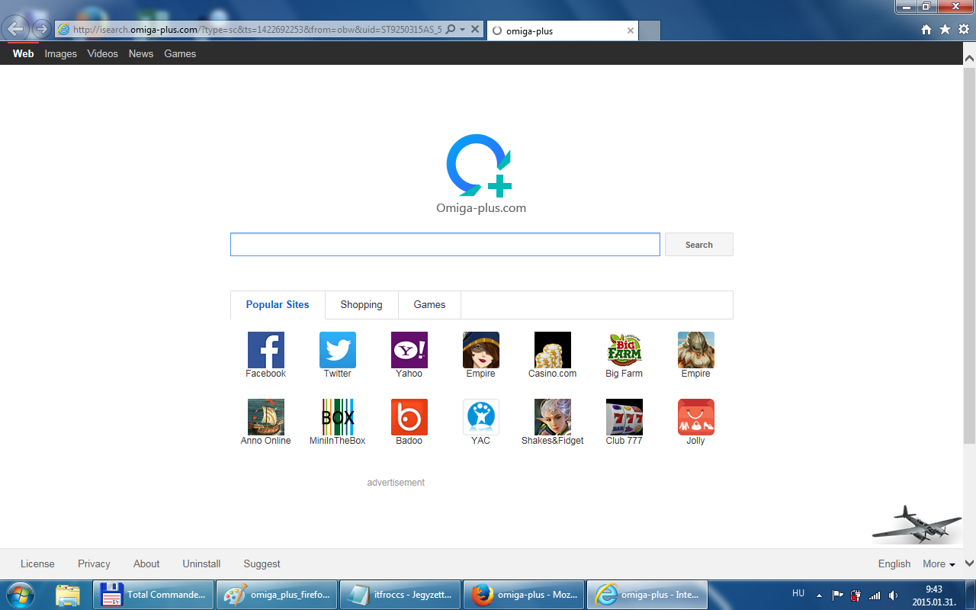Image resolution: width=976 pixels, height=610 pixels.
Task: Expand the address bar search dropdown arrow
Action: pos(462,30)
